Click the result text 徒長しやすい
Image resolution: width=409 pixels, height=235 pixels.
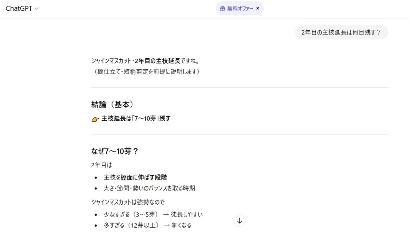pos(187,214)
